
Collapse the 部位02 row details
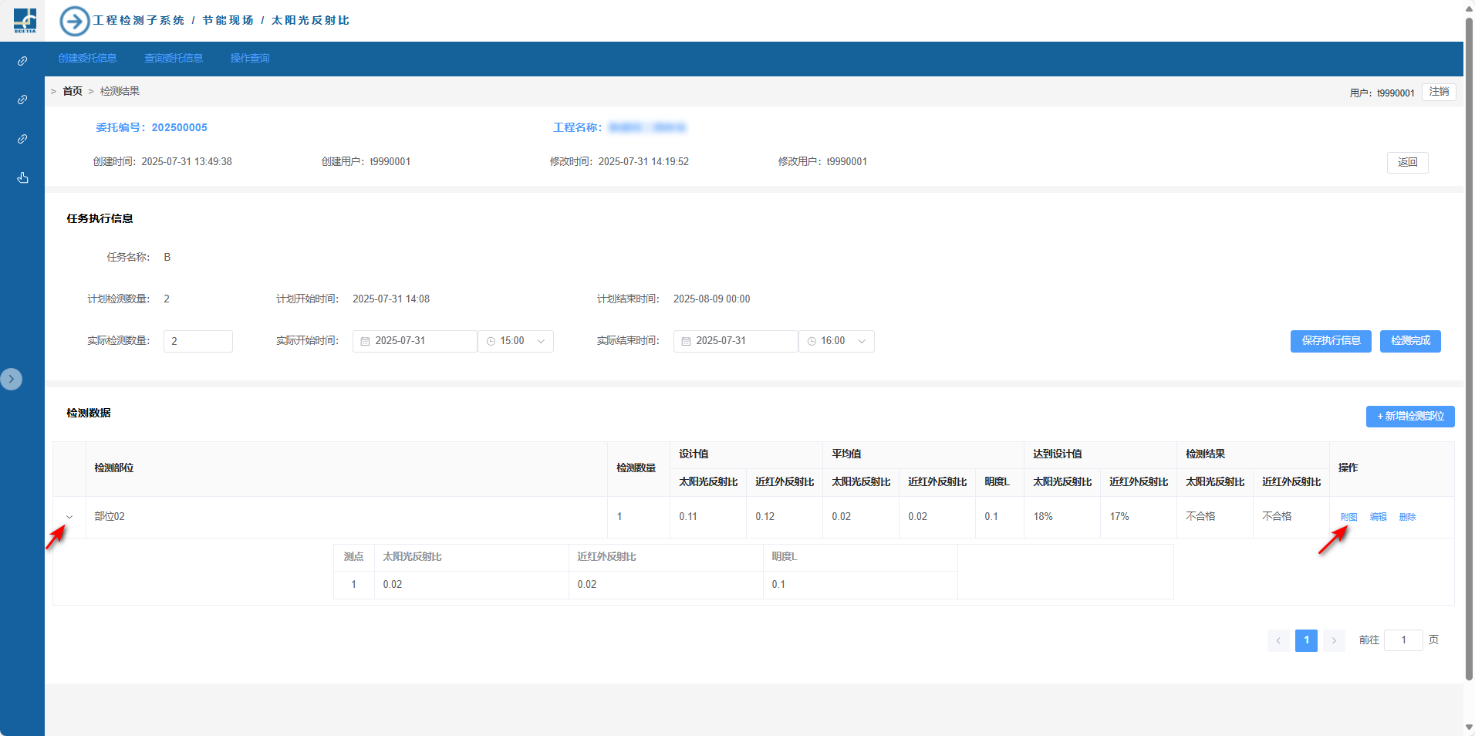point(69,517)
